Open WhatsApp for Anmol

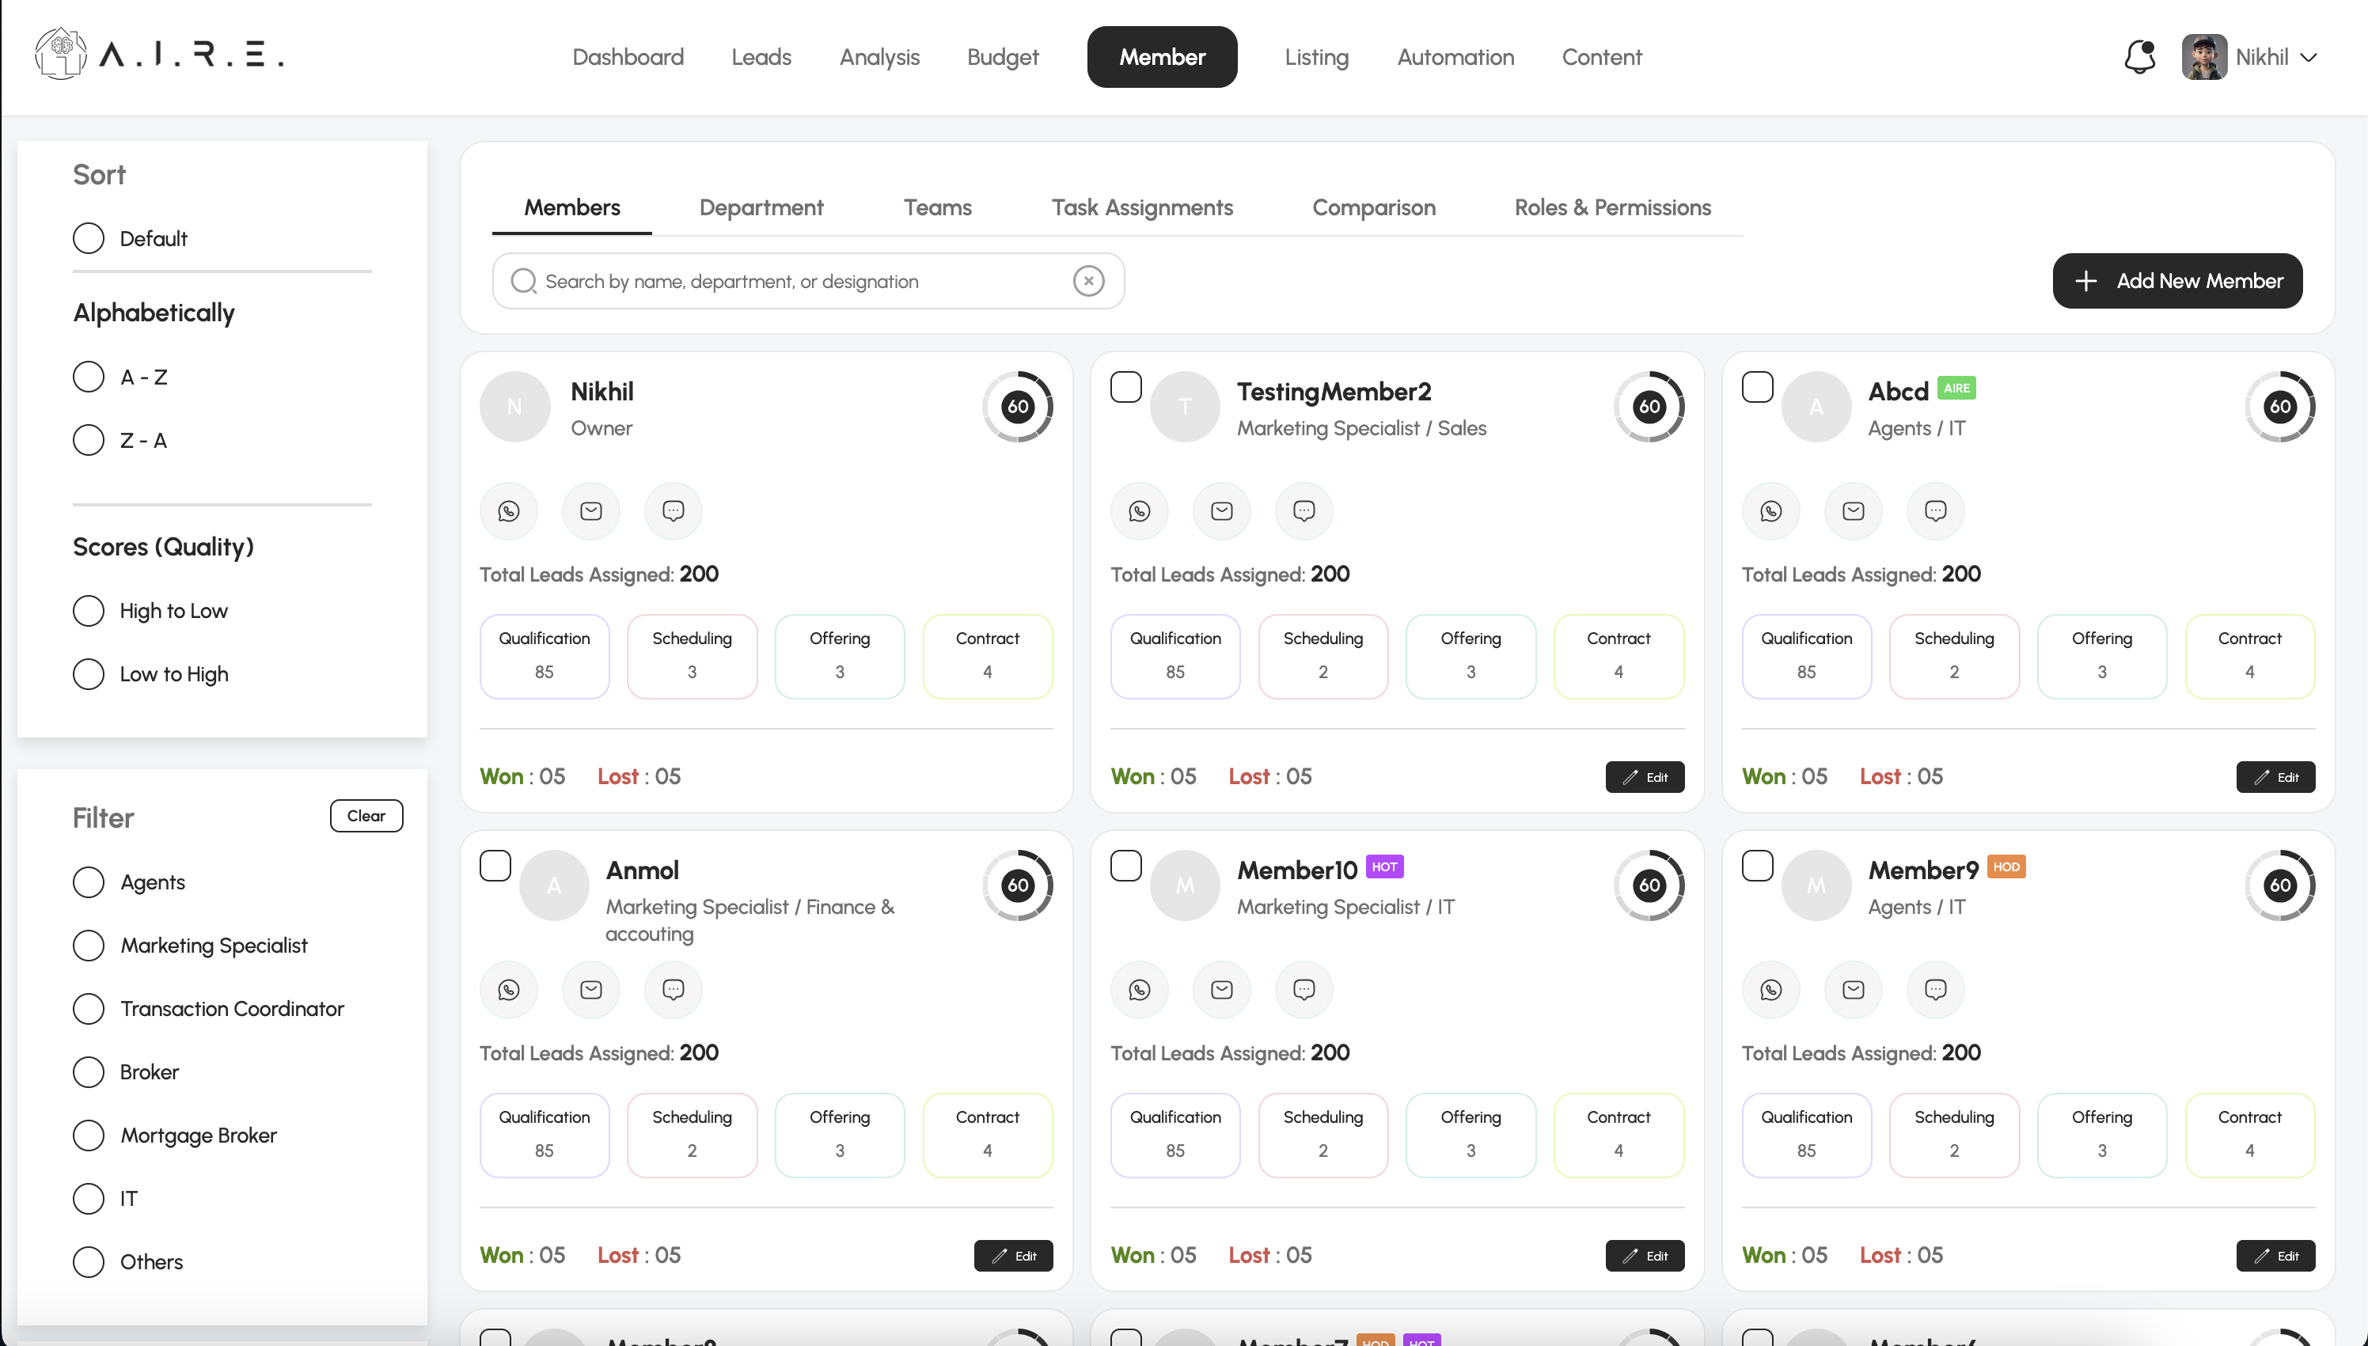coord(509,989)
